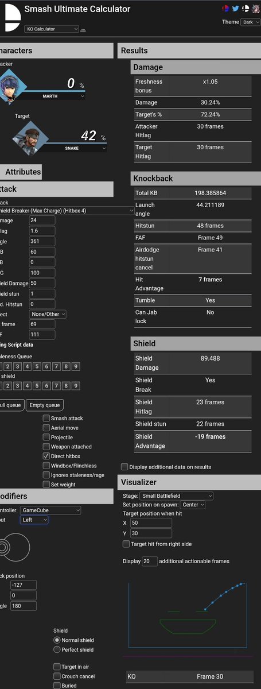
Task: Open the avatar icon at top right
Action: pyautogui.click(x=255, y=9)
